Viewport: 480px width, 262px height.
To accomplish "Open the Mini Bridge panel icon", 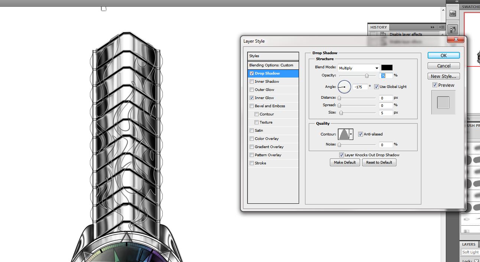I will click(x=453, y=14).
